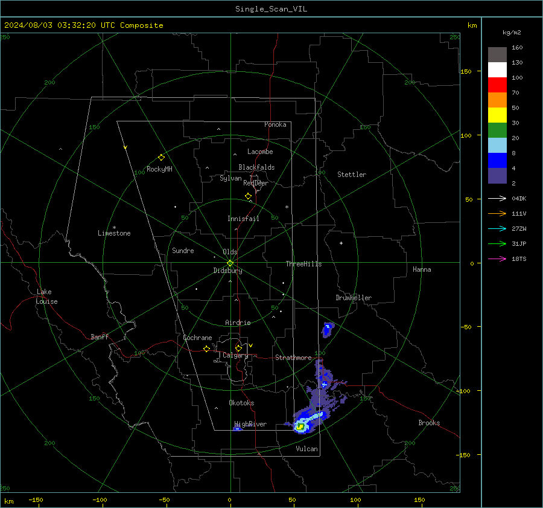The height and width of the screenshot is (508, 543).
Task: Select the white 130 color swatch
Action: tap(497, 69)
